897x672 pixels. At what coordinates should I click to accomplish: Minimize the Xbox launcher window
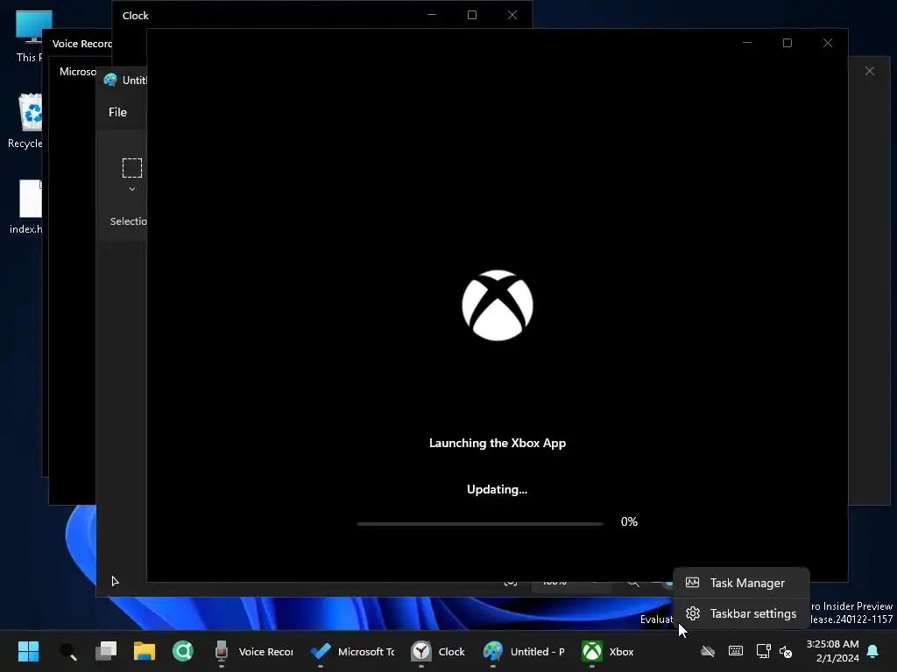pyautogui.click(x=747, y=43)
